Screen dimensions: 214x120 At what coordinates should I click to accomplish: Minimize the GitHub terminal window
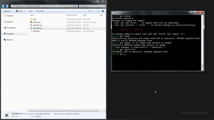click(x=191, y=12)
